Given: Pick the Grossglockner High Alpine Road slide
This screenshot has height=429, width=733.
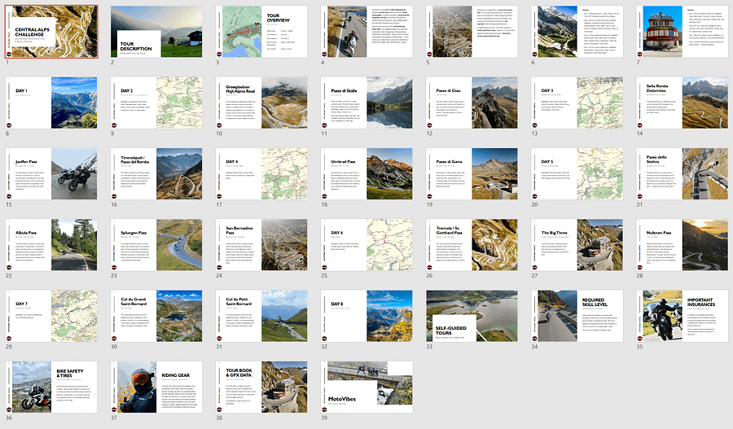Looking at the screenshot, I should coord(261,103).
